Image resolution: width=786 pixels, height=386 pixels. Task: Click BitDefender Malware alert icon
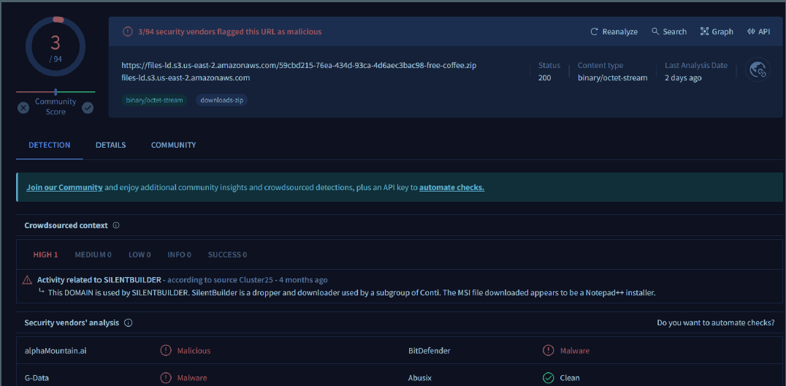tap(549, 350)
